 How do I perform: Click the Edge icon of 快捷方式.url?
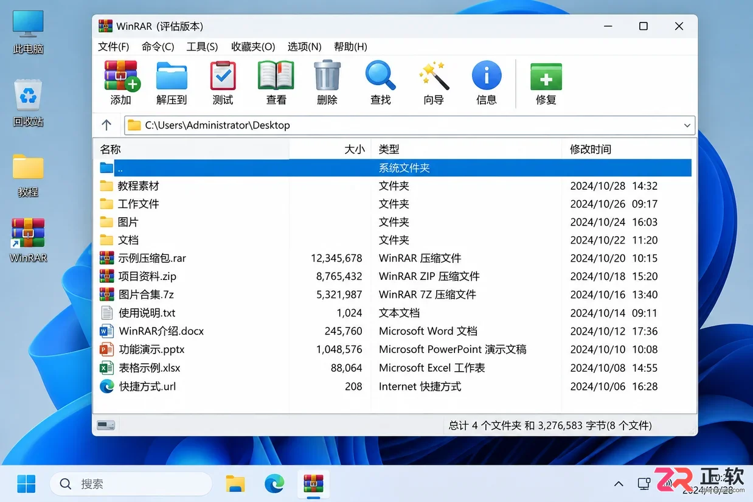click(x=107, y=386)
